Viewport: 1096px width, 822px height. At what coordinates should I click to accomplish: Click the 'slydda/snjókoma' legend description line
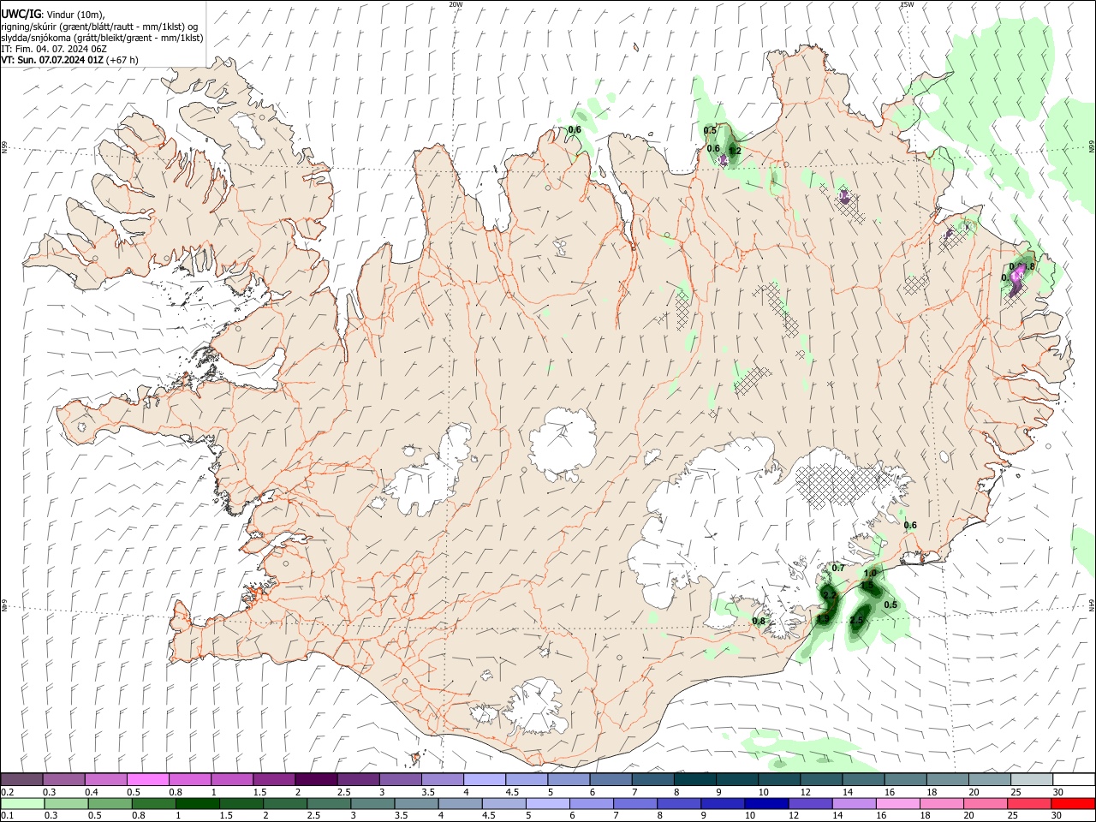tap(102, 38)
